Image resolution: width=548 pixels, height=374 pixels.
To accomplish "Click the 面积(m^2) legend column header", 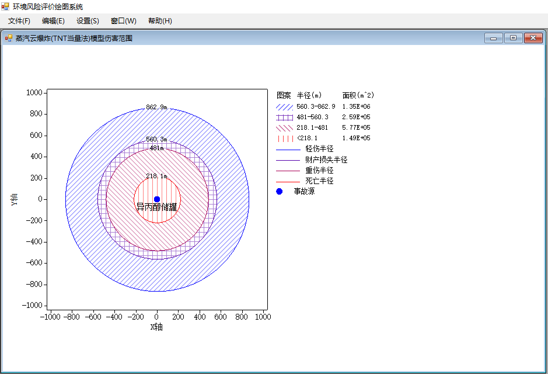I will click(358, 95).
